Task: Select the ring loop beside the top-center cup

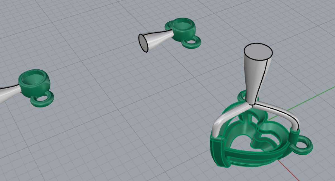Action: tap(191, 41)
